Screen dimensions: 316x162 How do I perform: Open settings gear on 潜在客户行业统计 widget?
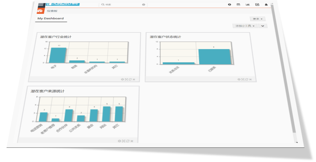click(122, 79)
